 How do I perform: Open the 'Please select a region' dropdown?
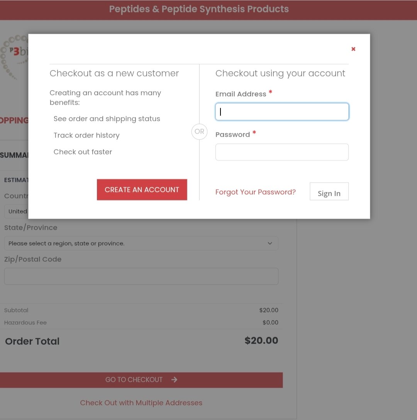141,243
